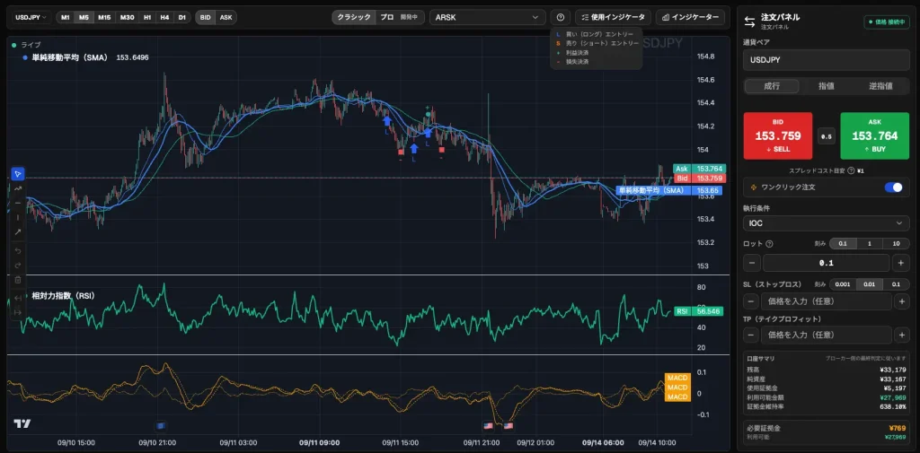920x453 pixels.
Task: Click the 単純移動平均（SMA） legend label
Action: pyautogui.click(x=70, y=58)
